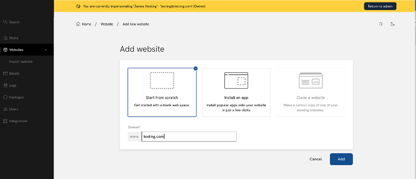Open Users icon in sidebar
Screen dimensions: 416x179
point(5,109)
